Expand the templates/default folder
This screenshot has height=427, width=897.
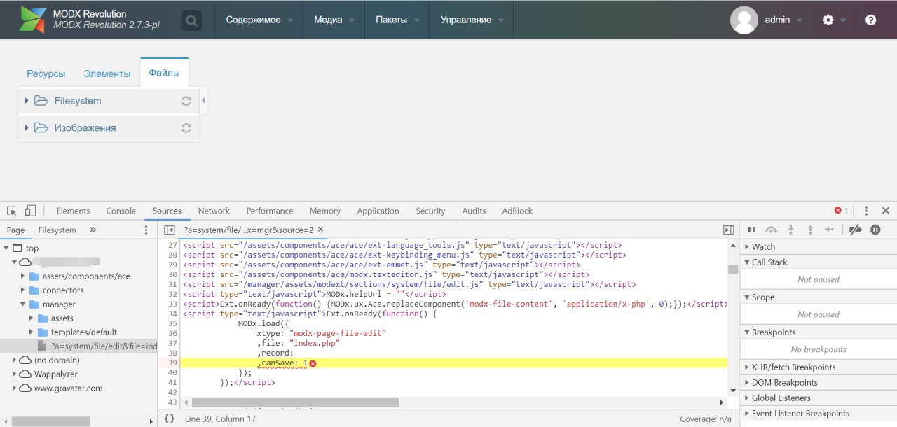(x=32, y=332)
